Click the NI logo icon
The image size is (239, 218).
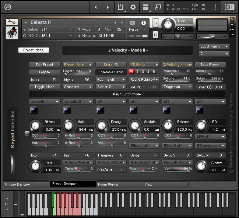pyautogui.click(x=229, y=7)
